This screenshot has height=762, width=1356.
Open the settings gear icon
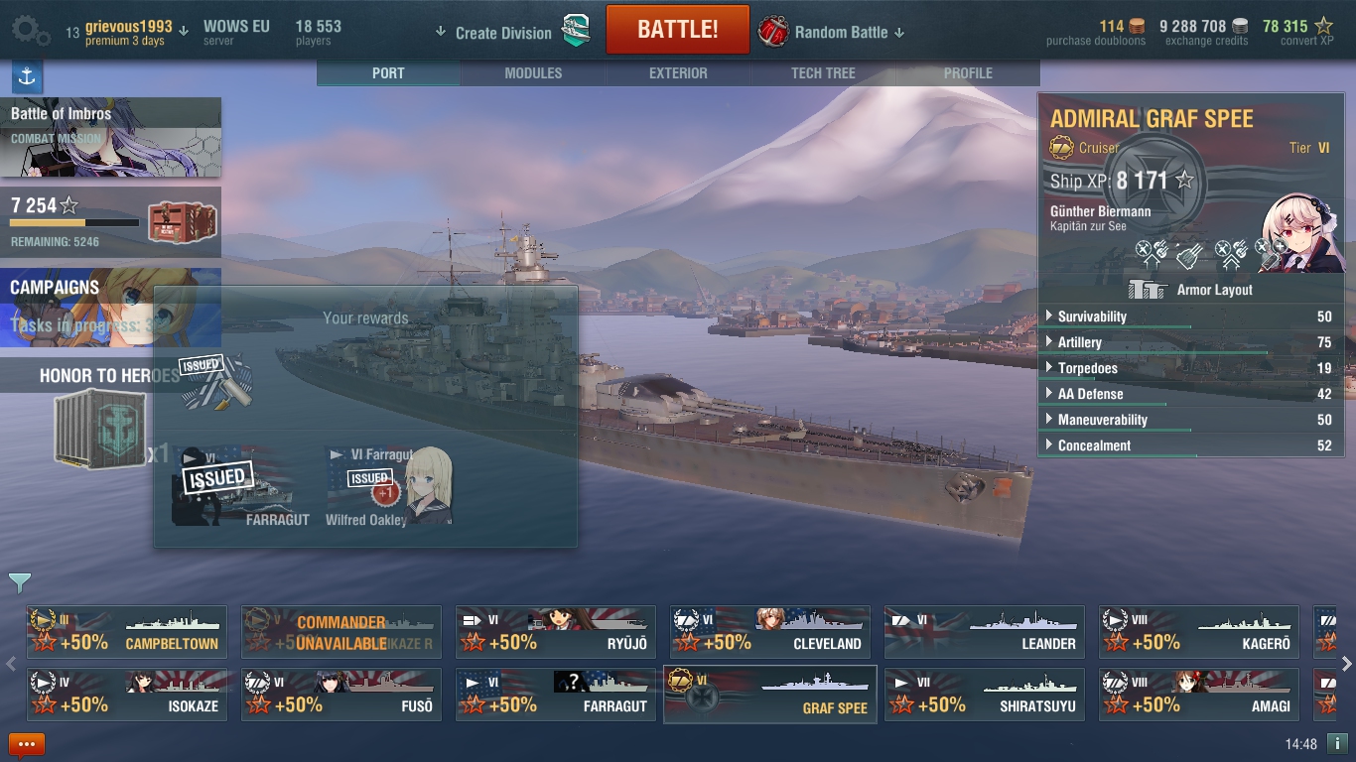[x=31, y=31]
